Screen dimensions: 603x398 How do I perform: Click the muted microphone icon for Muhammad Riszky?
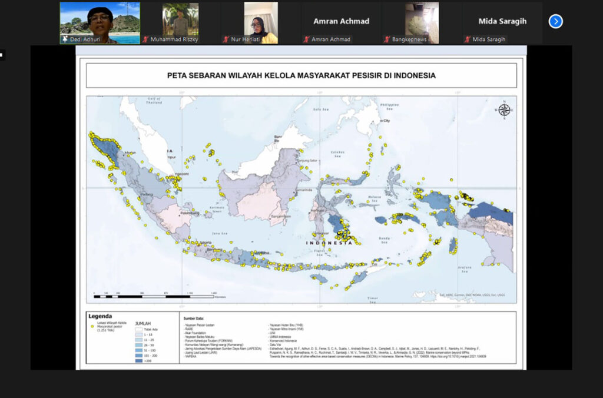146,39
